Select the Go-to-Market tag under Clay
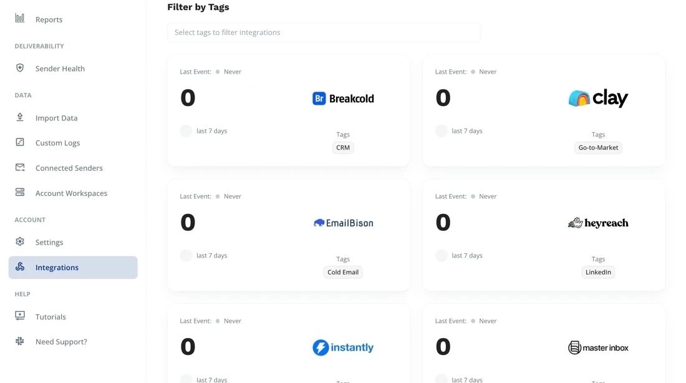The width and height of the screenshot is (686, 383). pos(597,147)
